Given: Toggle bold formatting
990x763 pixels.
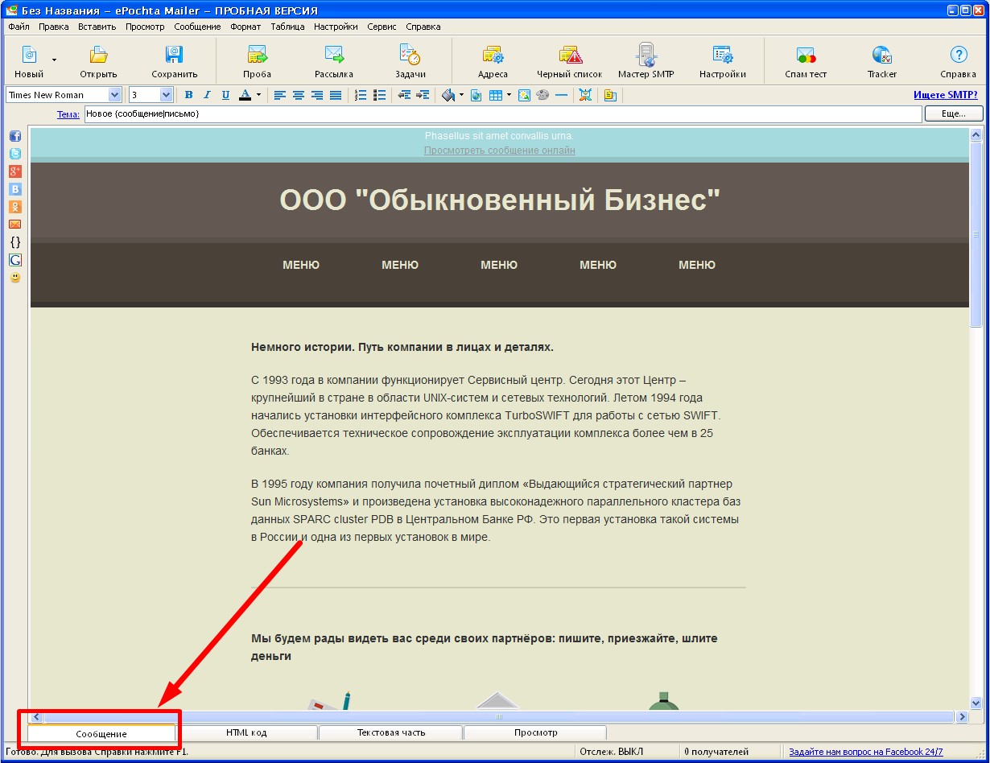Looking at the screenshot, I should [189, 95].
